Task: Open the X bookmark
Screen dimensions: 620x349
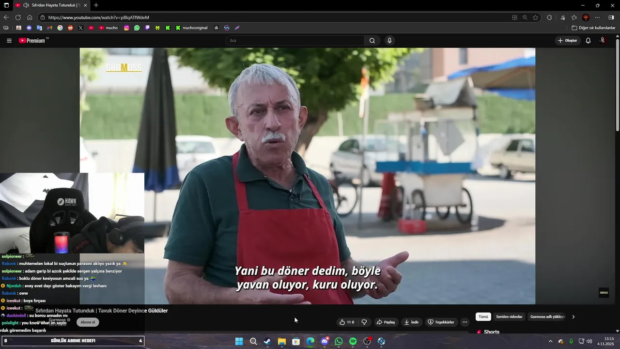Action: tap(81, 28)
